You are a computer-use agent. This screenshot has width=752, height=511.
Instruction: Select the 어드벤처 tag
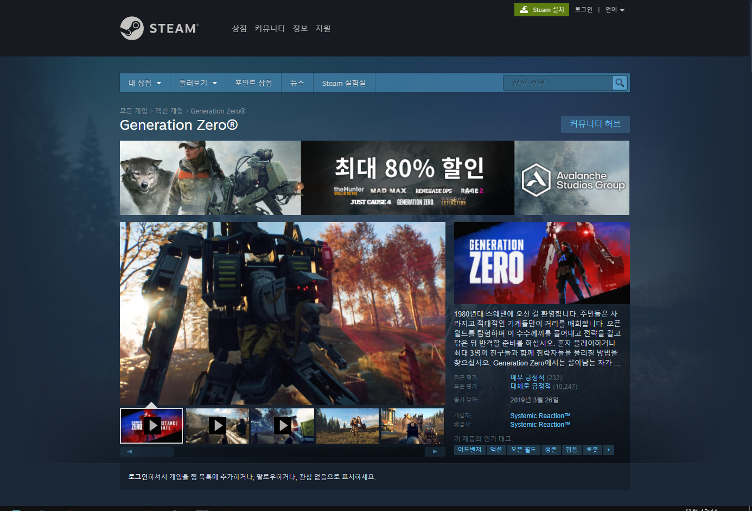click(x=469, y=450)
